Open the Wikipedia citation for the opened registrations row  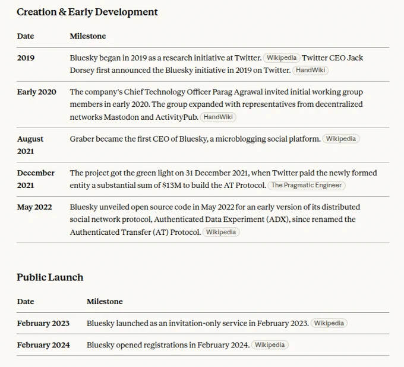pyautogui.click(x=270, y=344)
